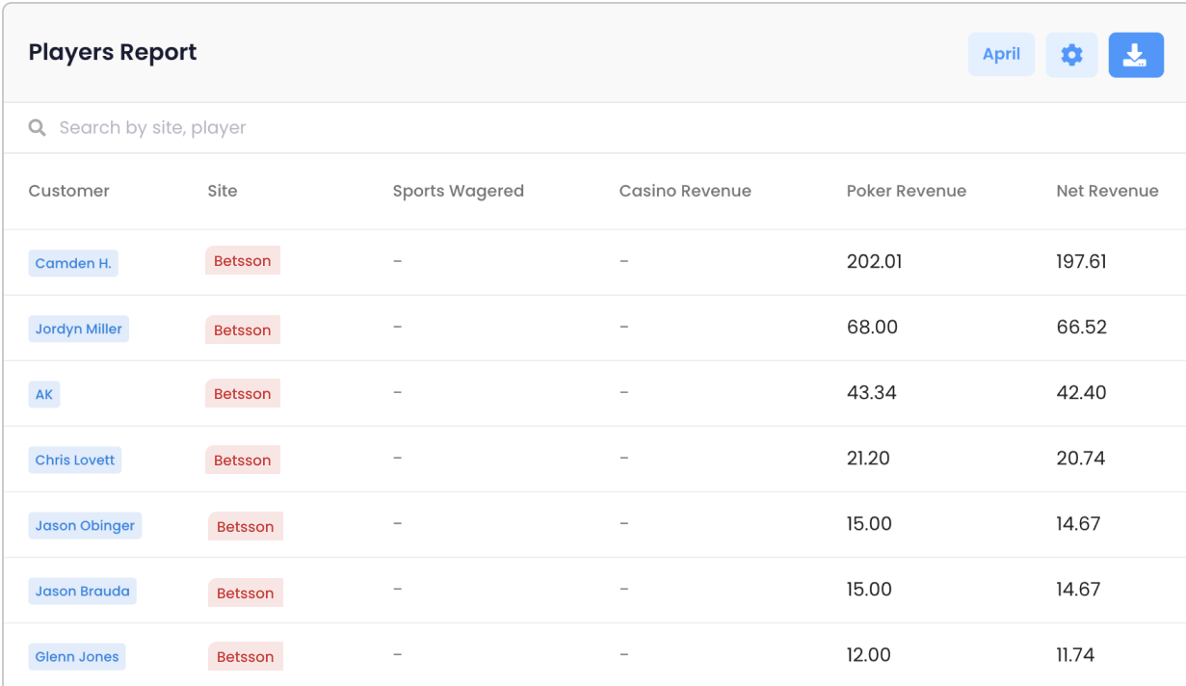Click Betsson site tag in Glenn Jones row
The width and height of the screenshot is (1186, 686).
[x=246, y=657]
